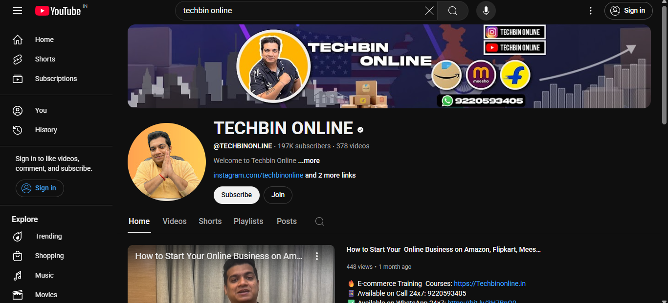Open featured video's three-dot options
Image resolution: width=668 pixels, height=303 pixels.
coord(317,256)
